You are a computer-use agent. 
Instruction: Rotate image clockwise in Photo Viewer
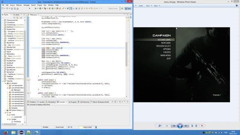point(196,126)
